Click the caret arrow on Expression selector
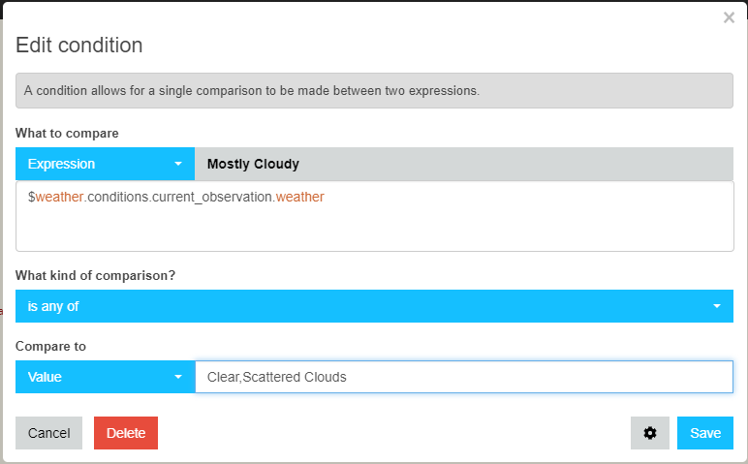Screen dimensions: 748x464 coord(178,164)
